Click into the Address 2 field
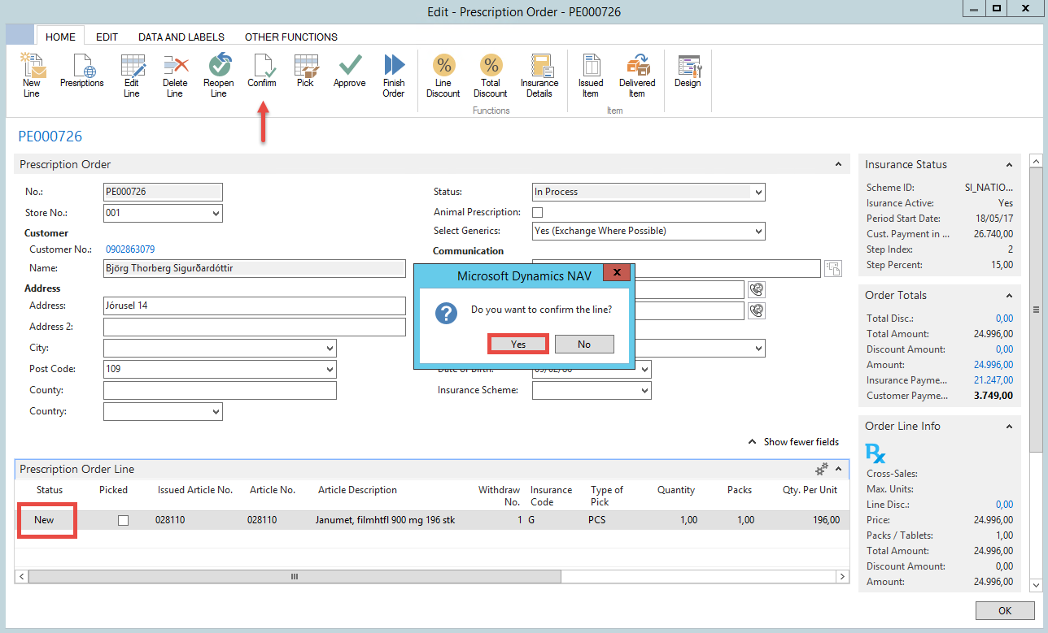 tap(254, 327)
